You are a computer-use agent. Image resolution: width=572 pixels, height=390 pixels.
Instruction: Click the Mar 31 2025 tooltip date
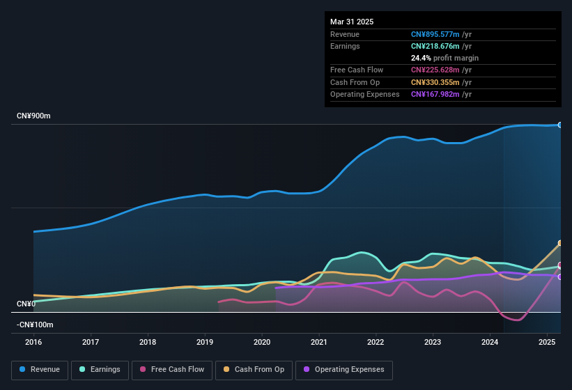pos(352,22)
